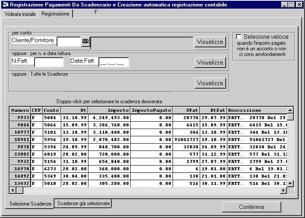
Task: Click the Conto cell 5084
Action: pyautogui.click(x=52, y=117)
